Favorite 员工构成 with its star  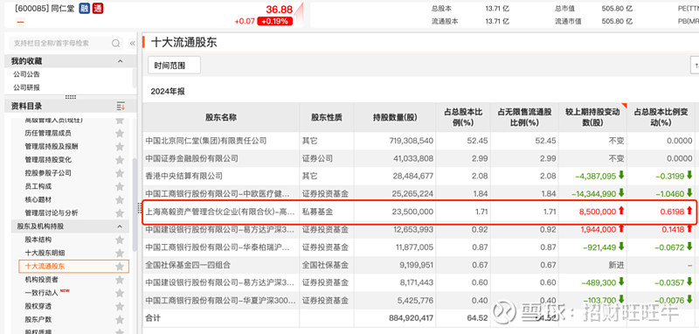point(120,186)
